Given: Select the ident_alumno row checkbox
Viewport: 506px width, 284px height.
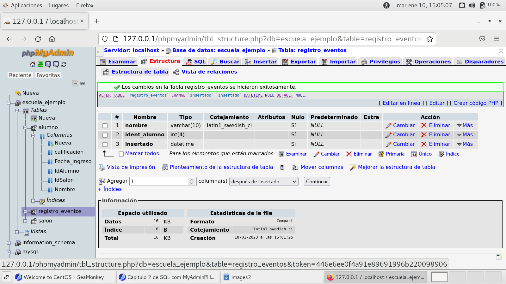Looking at the screenshot, I should (105, 135).
